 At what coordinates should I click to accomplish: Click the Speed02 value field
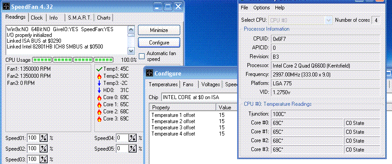click(34, 149)
